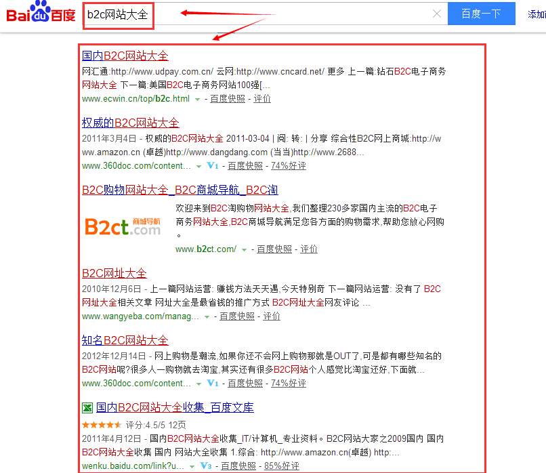This screenshot has width=546, height=473.
Task: Open the B2C网址大全 result title
Action: click(114, 273)
